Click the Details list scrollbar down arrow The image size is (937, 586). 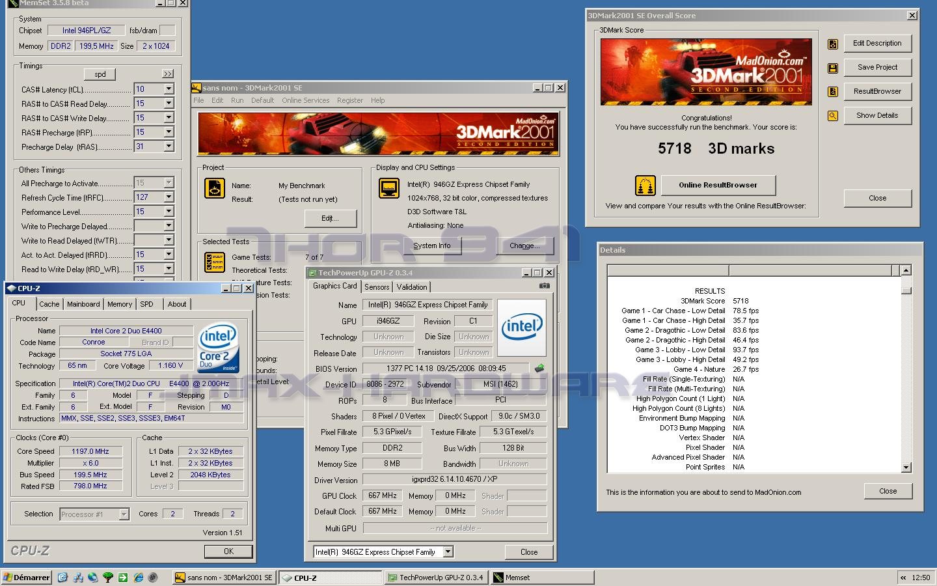pyautogui.click(x=906, y=467)
